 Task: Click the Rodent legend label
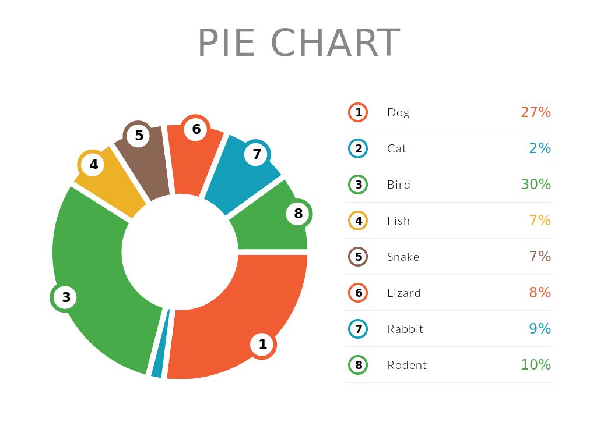pyautogui.click(x=407, y=365)
